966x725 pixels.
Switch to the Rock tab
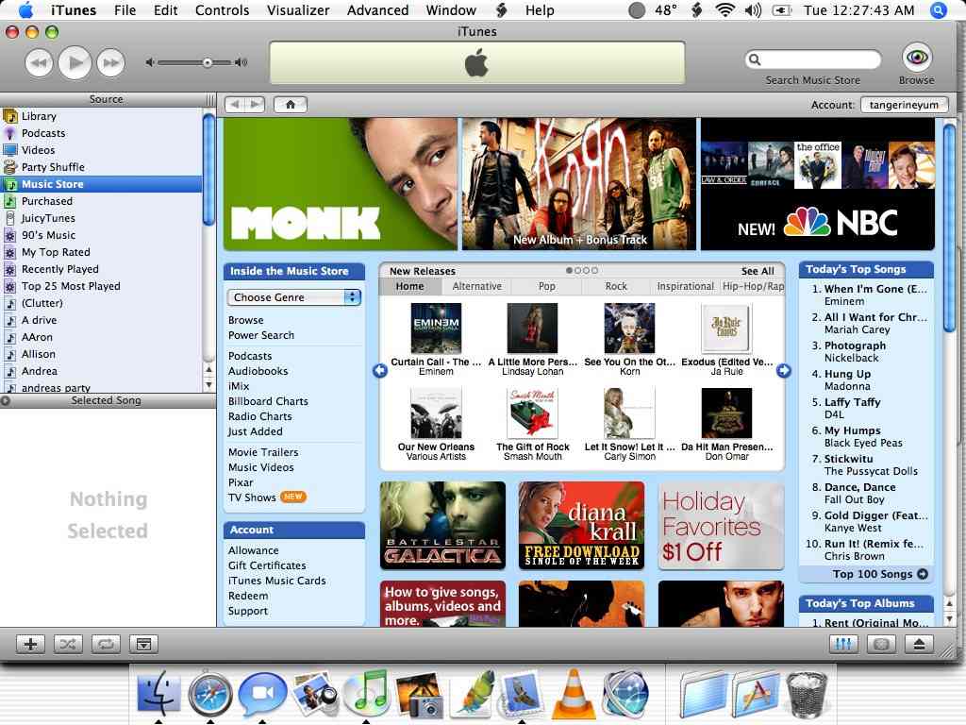tap(616, 286)
